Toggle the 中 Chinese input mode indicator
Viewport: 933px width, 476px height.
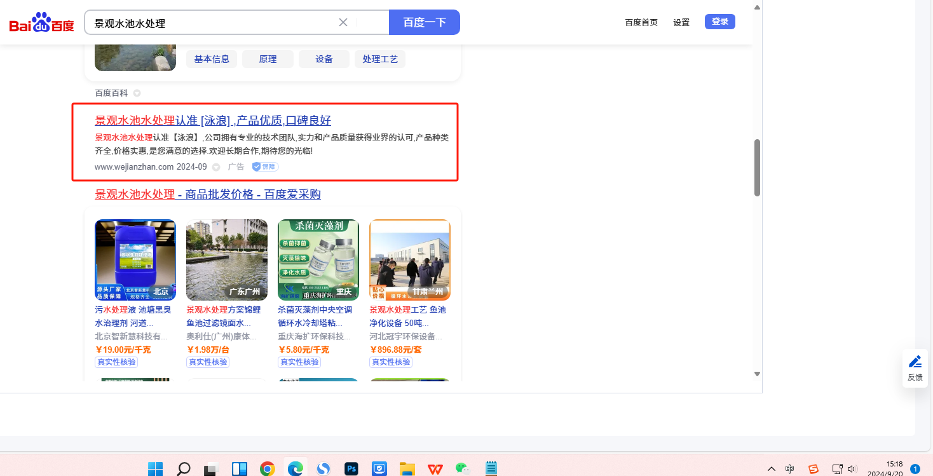click(x=789, y=469)
